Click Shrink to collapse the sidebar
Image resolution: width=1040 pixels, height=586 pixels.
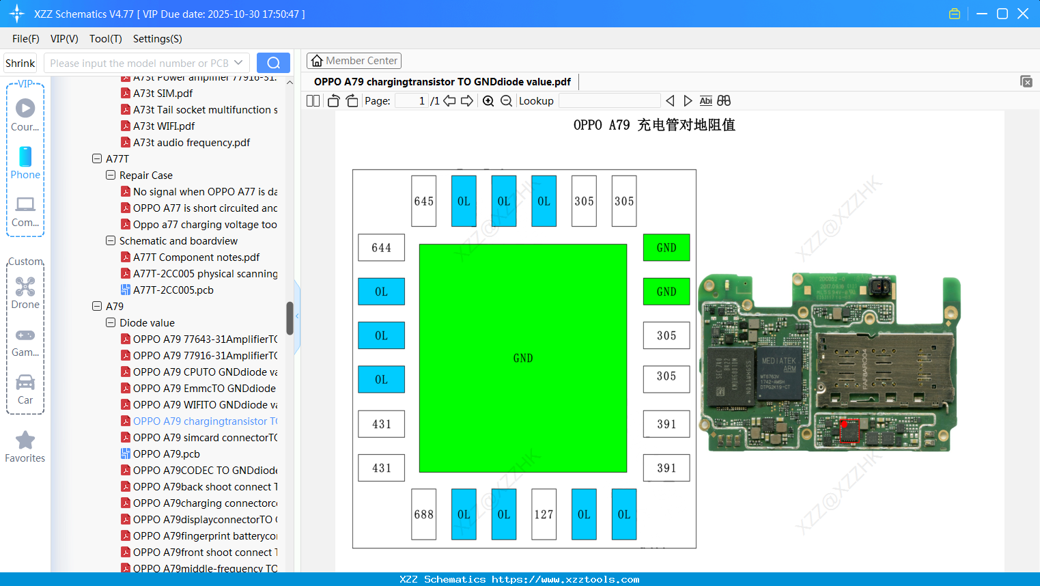click(19, 62)
